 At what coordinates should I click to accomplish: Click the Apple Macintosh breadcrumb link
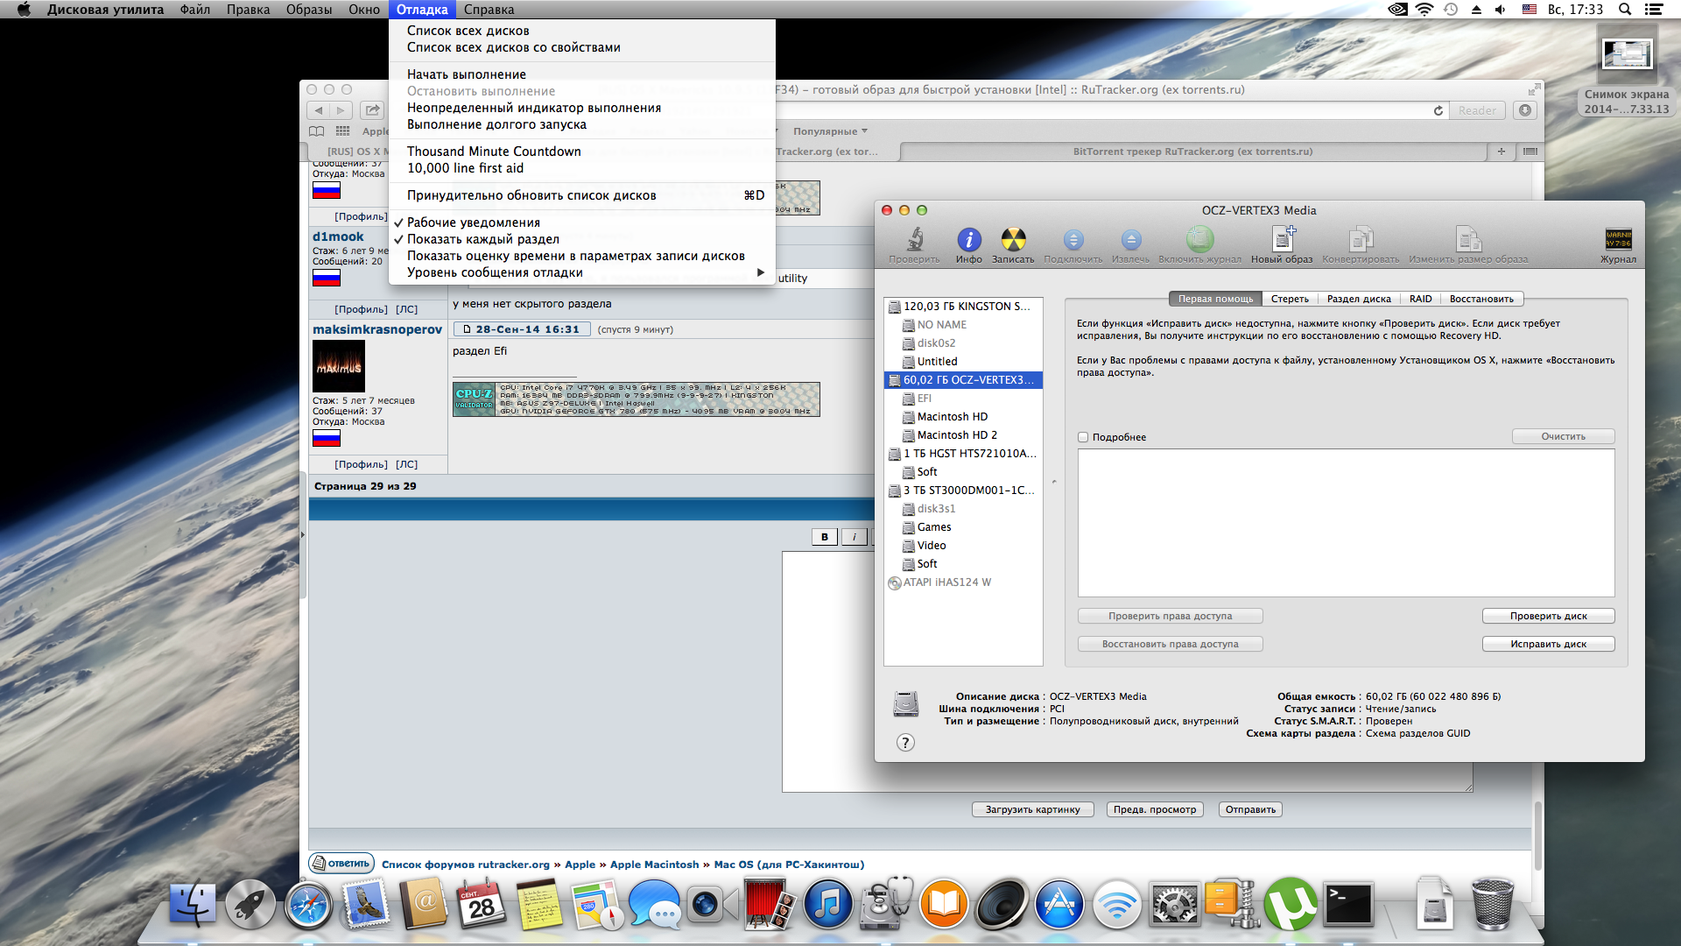pos(654,865)
